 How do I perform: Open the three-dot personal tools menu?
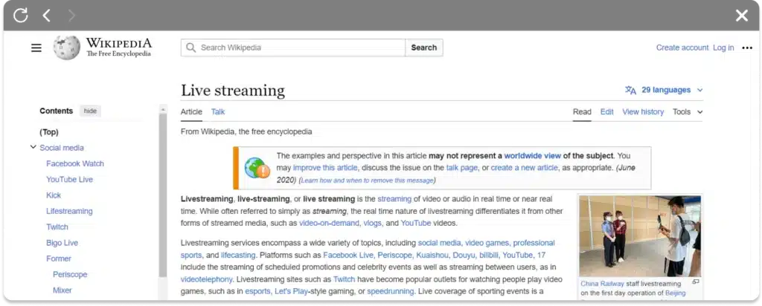pyautogui.click(x=747, y=48)
